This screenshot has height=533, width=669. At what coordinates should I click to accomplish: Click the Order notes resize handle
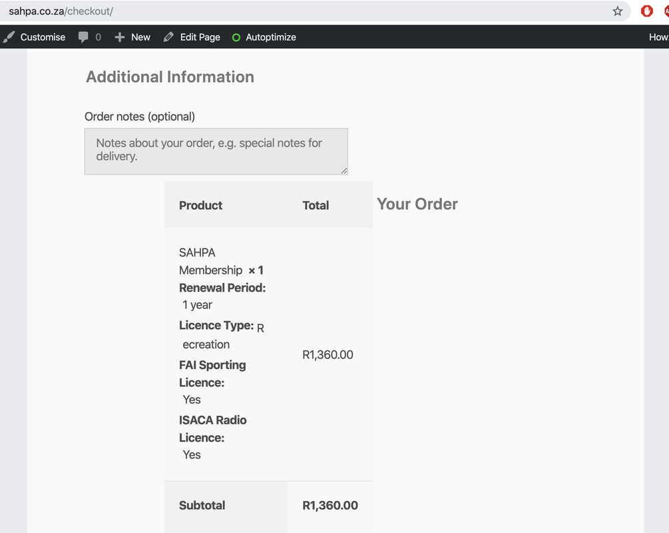coord(344,171)
